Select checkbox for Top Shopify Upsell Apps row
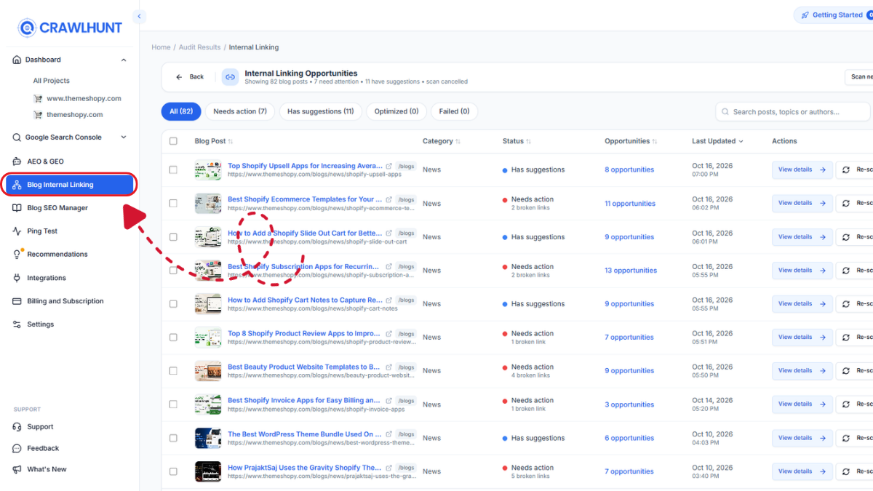 [x=173, y=169]
